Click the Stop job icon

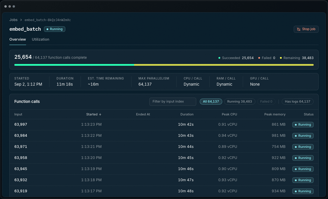tap(298, 29)
